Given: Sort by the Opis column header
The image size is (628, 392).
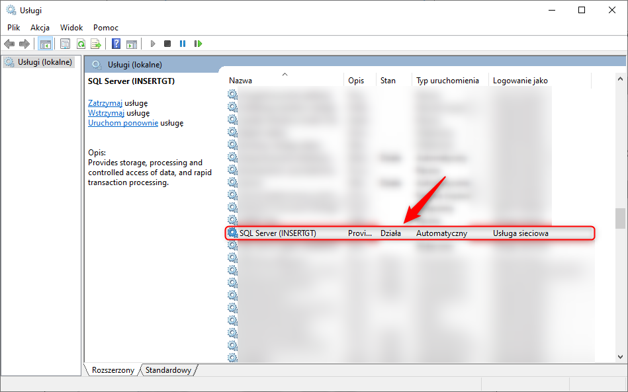Looking at the screenshot, I should pos(360,81).
